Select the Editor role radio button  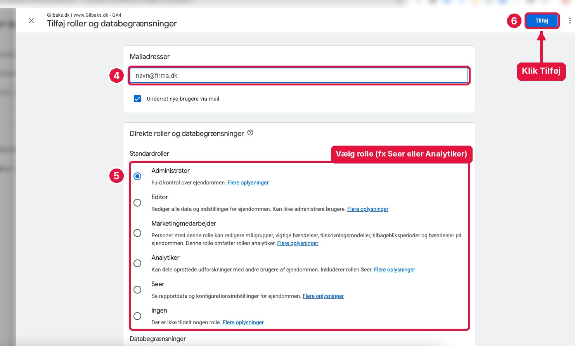[x=137, y=203]
